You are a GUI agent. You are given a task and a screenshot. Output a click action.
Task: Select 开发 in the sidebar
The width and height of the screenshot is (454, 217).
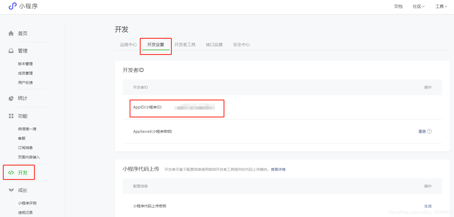(x=23, y=173)
